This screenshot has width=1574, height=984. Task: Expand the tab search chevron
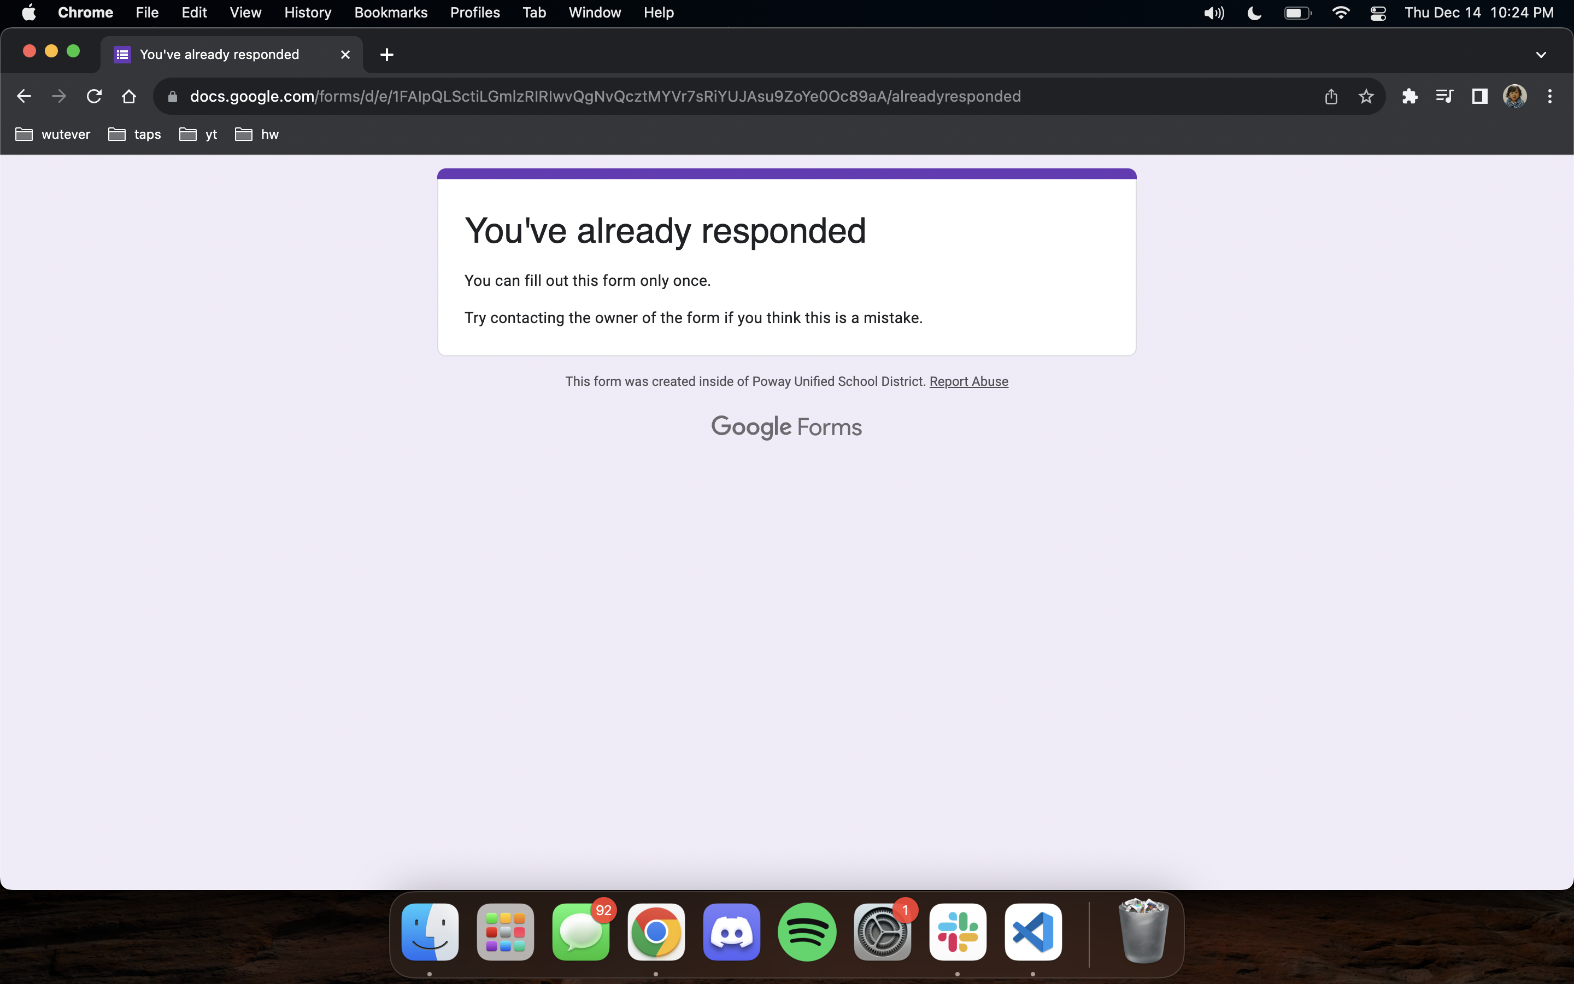point(1541,55)
